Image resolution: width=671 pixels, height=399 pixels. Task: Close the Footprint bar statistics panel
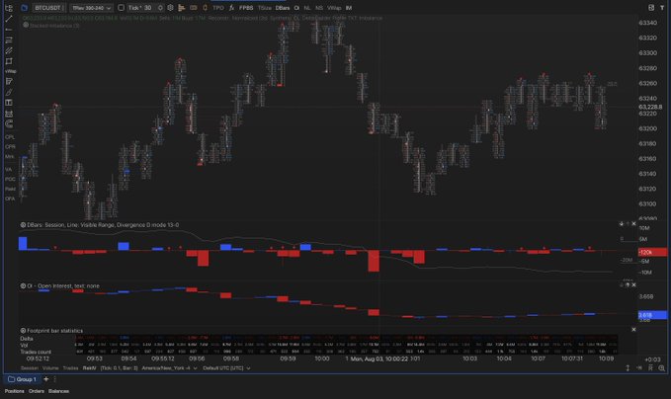[x=633, y=330]
